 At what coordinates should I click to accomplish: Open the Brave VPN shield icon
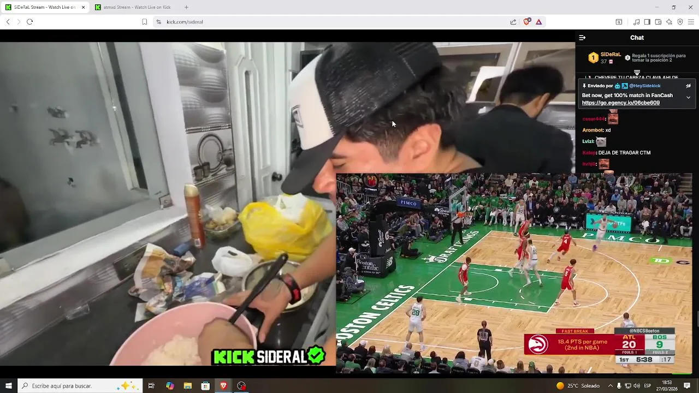pyautogui.click(x=680, y=22)
